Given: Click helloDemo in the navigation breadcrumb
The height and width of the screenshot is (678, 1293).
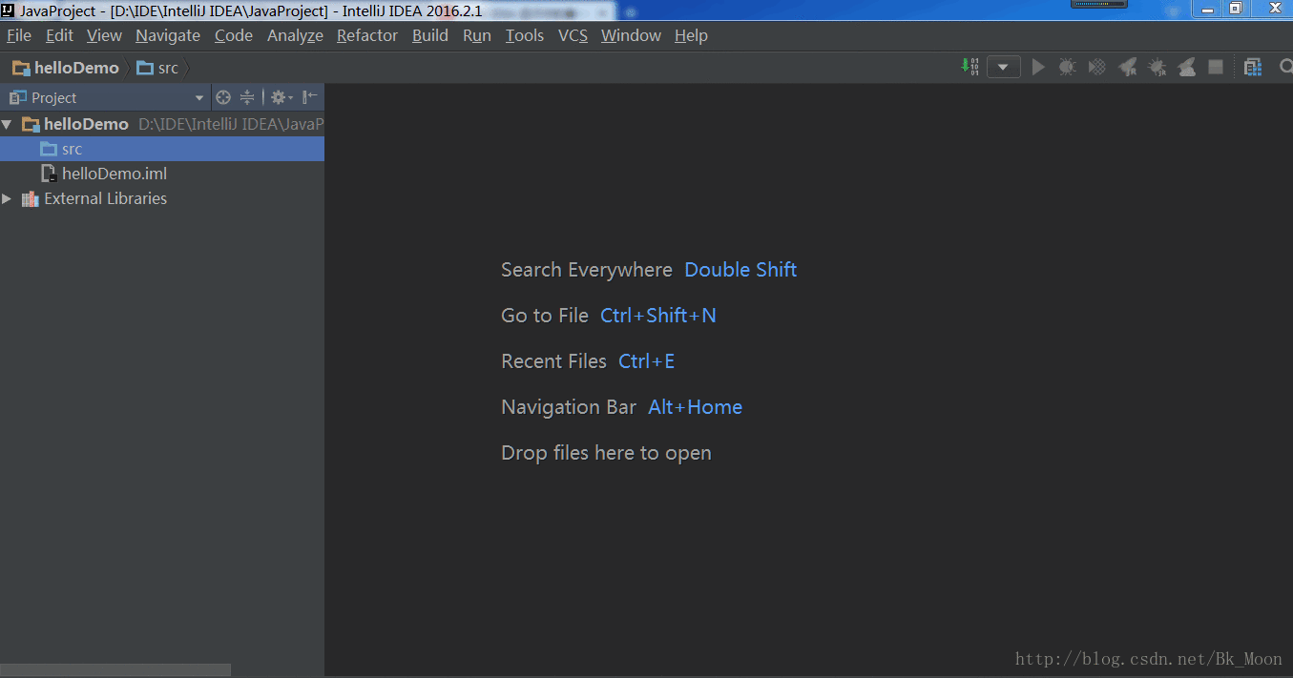Looking at the screenshot, I should click(66, 68).
